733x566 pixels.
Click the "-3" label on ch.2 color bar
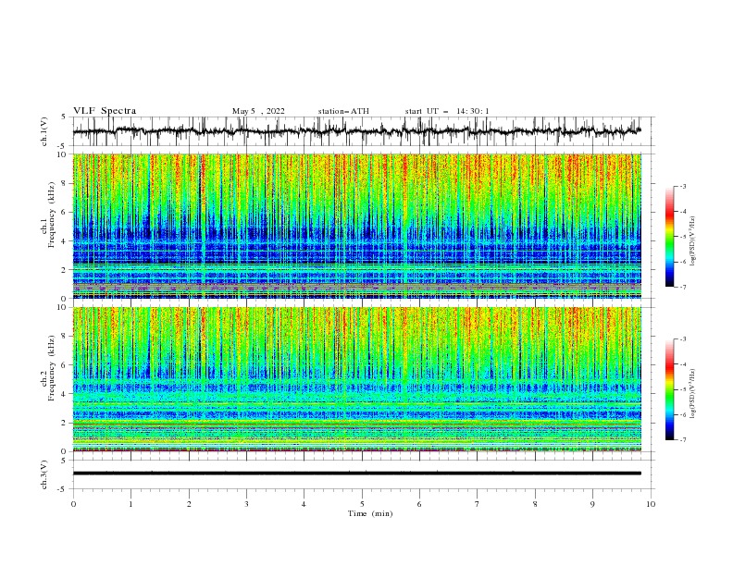[x=682, y=339]
